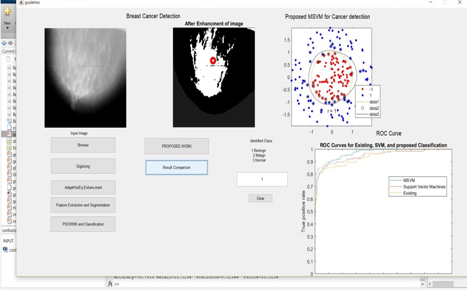The image size is (467, 290).
Task: Click the forward arrow navigation icon
Action: (10, 43)
